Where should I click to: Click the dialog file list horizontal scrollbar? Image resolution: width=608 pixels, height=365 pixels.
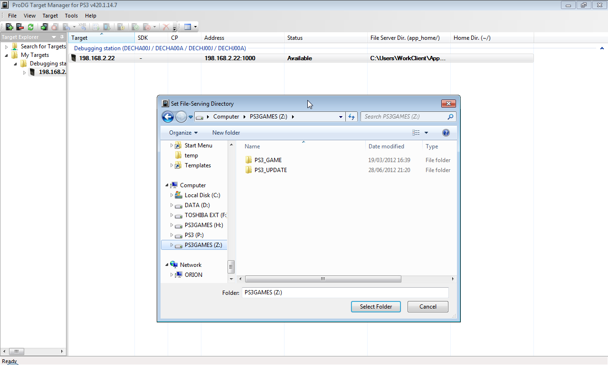[323, 279]
